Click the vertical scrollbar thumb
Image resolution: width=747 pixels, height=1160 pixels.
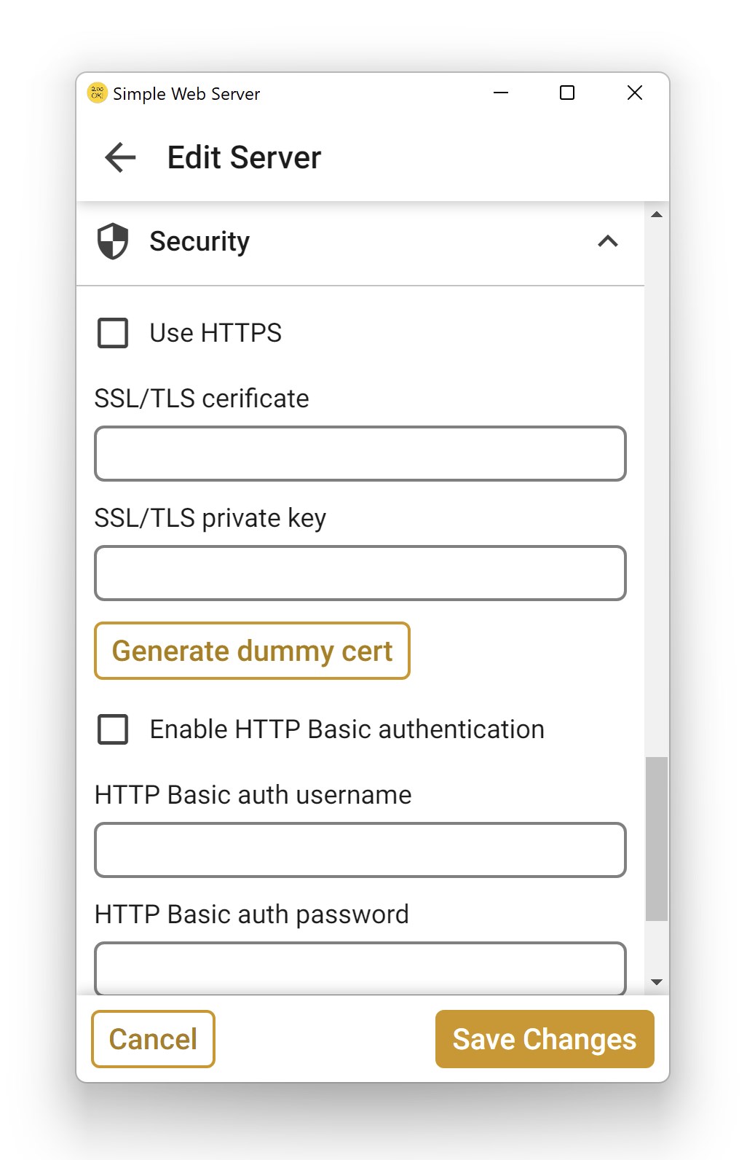pyautogui.click(x=657, y=839)
